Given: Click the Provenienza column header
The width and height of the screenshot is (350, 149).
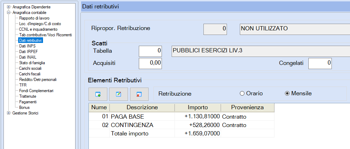Looking at the screenshot, I should tap(248, 107).
